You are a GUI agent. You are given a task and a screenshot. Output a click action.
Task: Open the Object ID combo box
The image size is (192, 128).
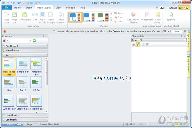coord(159,40)
